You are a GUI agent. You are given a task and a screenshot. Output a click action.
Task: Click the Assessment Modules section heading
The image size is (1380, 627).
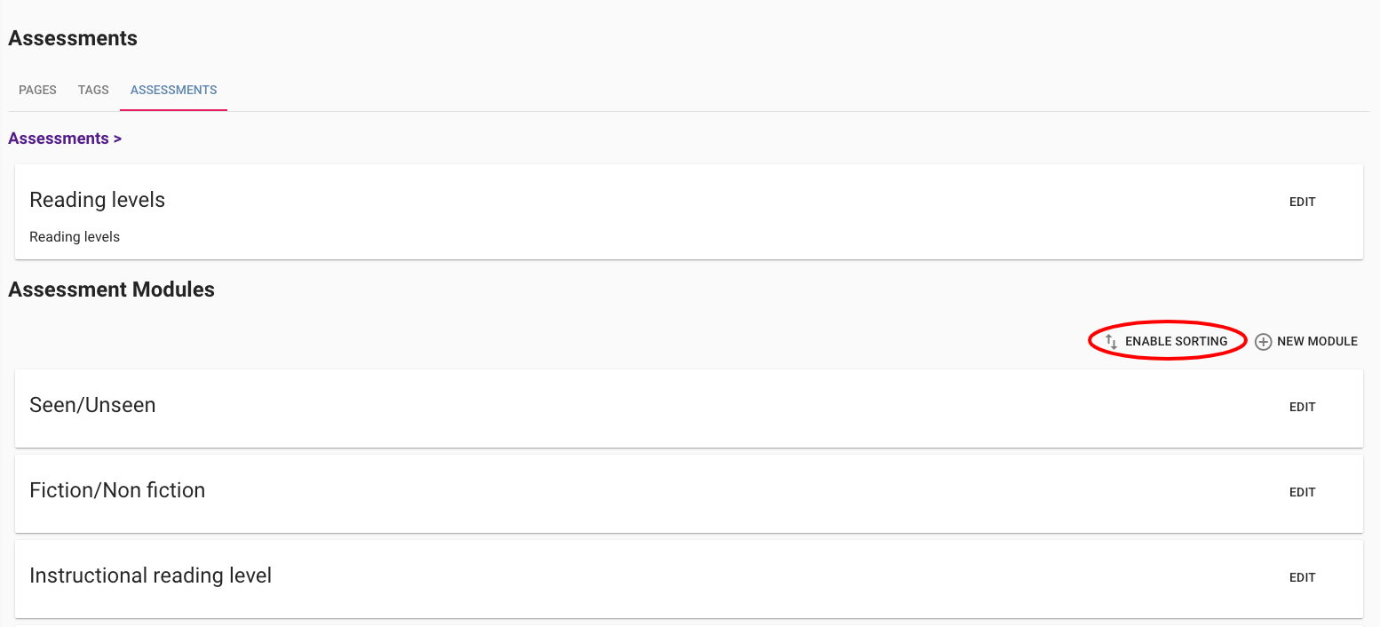click(x=111, y=290)
